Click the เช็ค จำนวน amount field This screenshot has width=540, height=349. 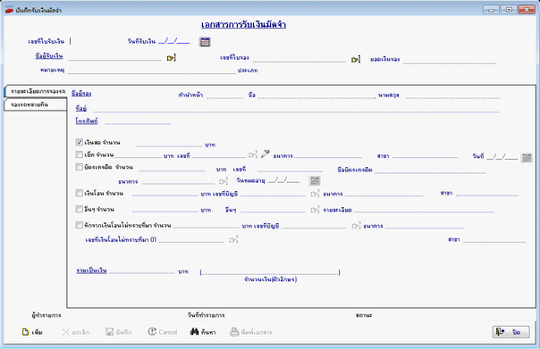click(x=138, y=154)
